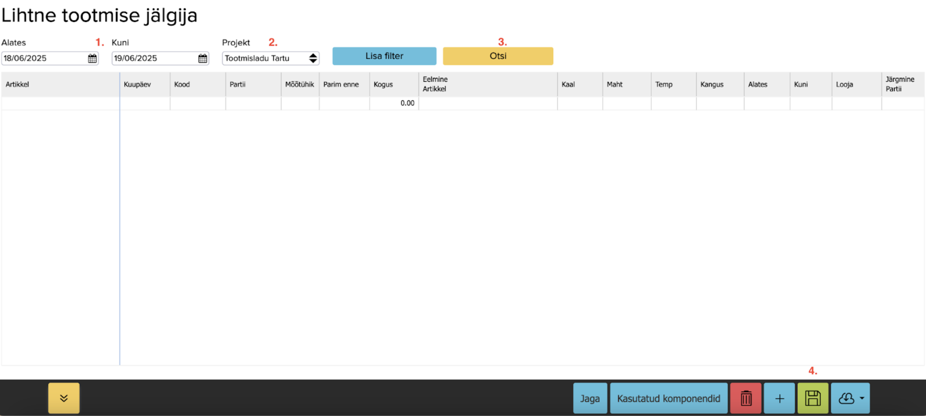The width and height of the screenshot is (926, 416).
Task: Click the Jaga button
Action: click(590, 398)
